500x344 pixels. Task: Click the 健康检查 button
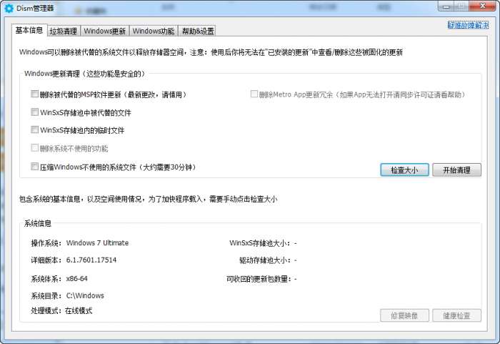point(456,315)
